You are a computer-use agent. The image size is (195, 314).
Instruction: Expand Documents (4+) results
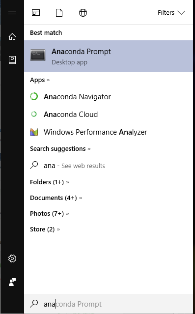(56, 198)
